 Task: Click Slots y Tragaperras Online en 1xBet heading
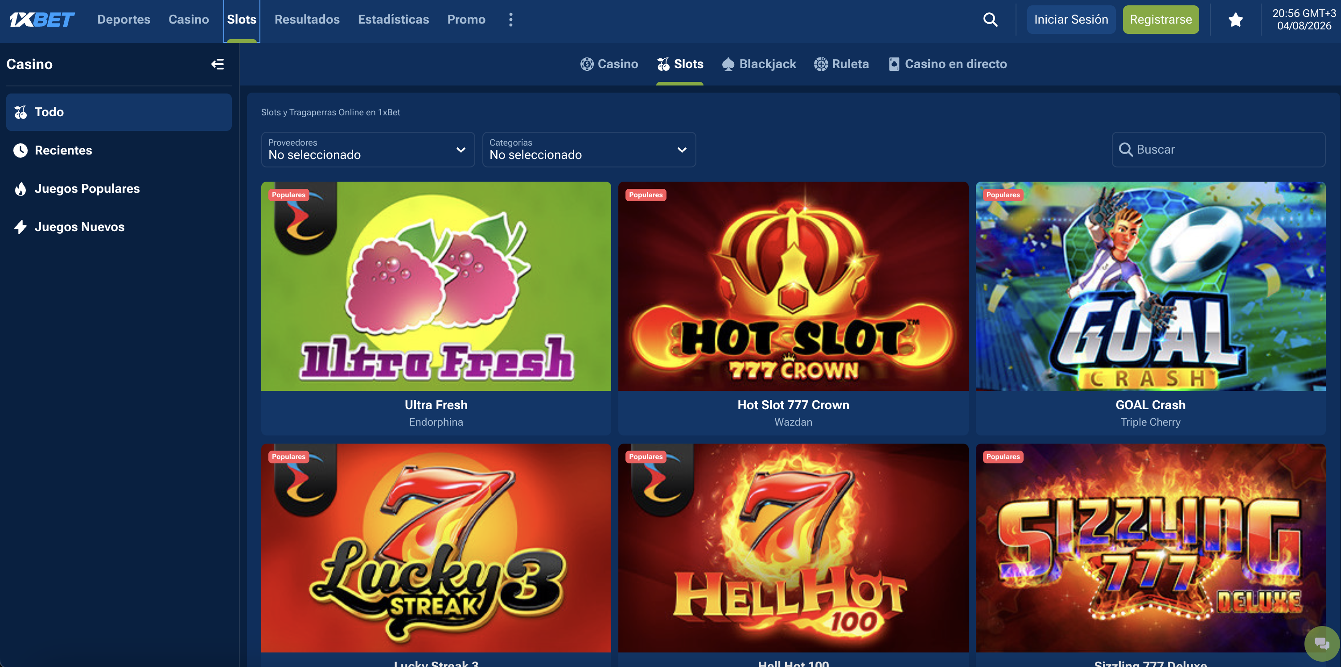click(330, 112)
